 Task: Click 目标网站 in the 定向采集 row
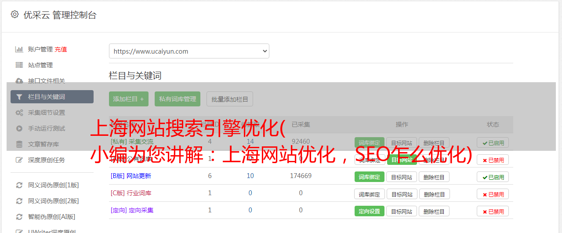(x=402, y=211)
